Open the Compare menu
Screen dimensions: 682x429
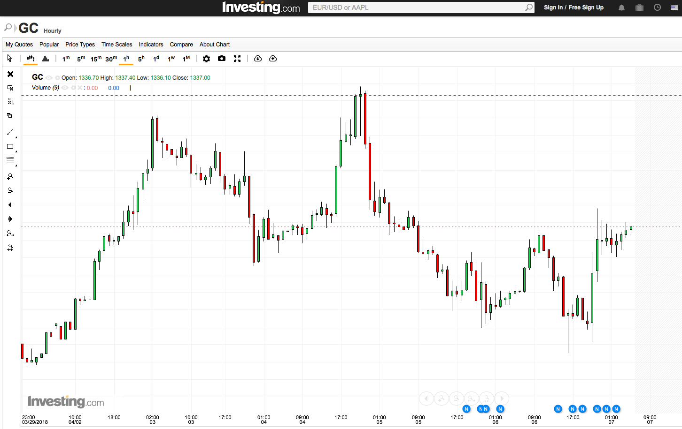pos(181,45)
